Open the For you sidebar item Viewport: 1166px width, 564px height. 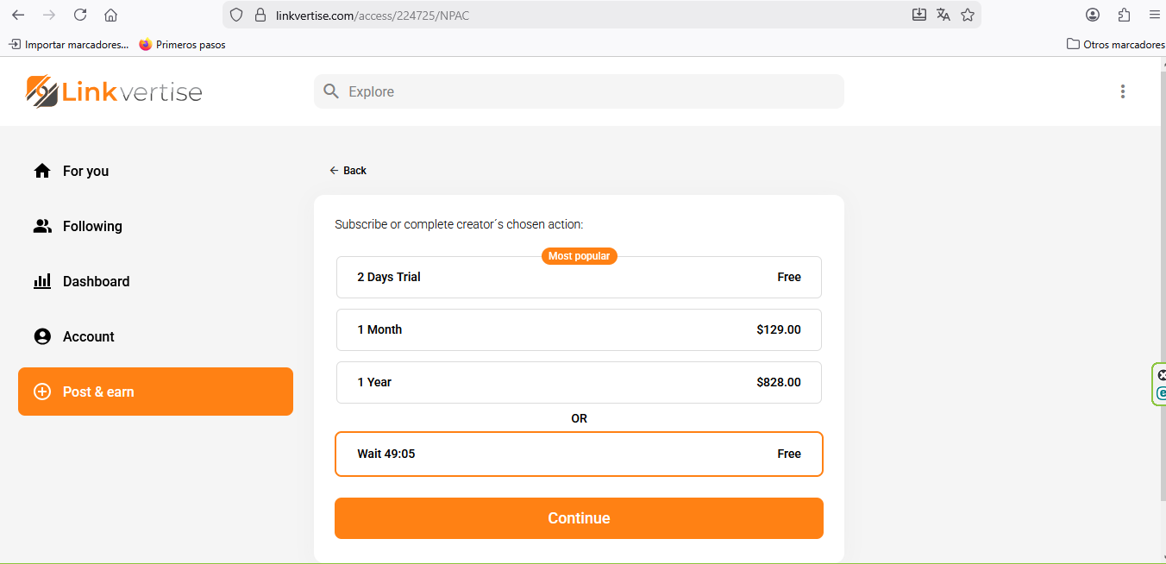coord(85,171)
